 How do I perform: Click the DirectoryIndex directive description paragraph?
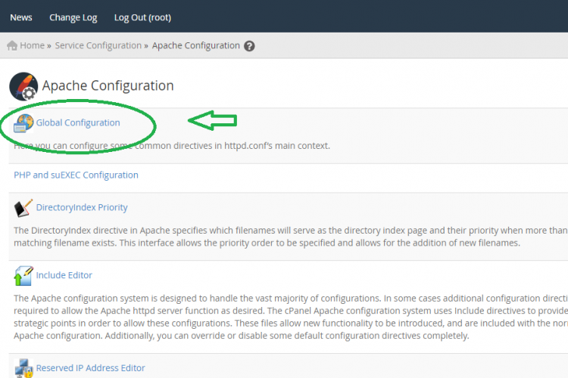291,237
